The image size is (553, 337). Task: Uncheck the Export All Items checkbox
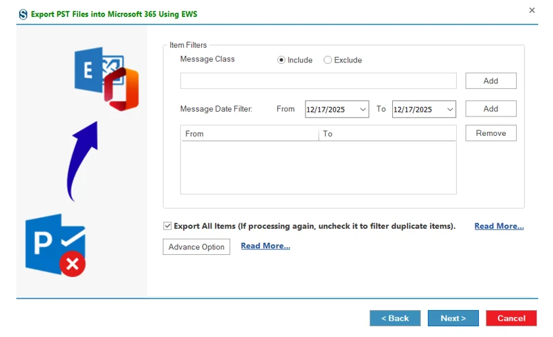point(168,226)
